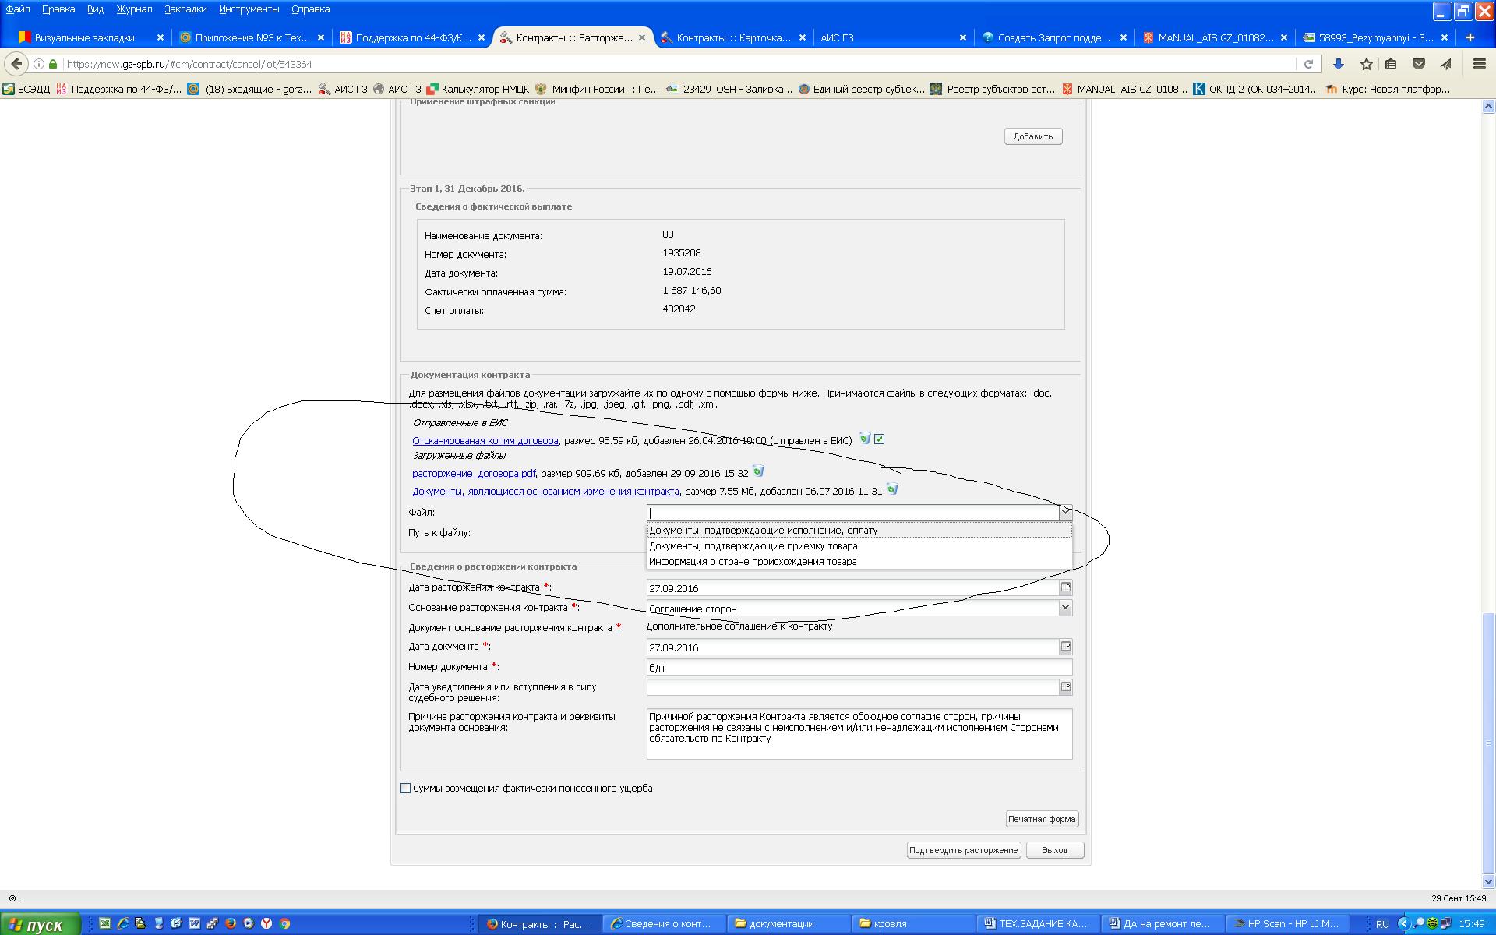Launch Excel from quick launch bar

click(104, 923)
